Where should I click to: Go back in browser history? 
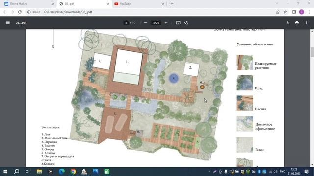click(5, 12)
